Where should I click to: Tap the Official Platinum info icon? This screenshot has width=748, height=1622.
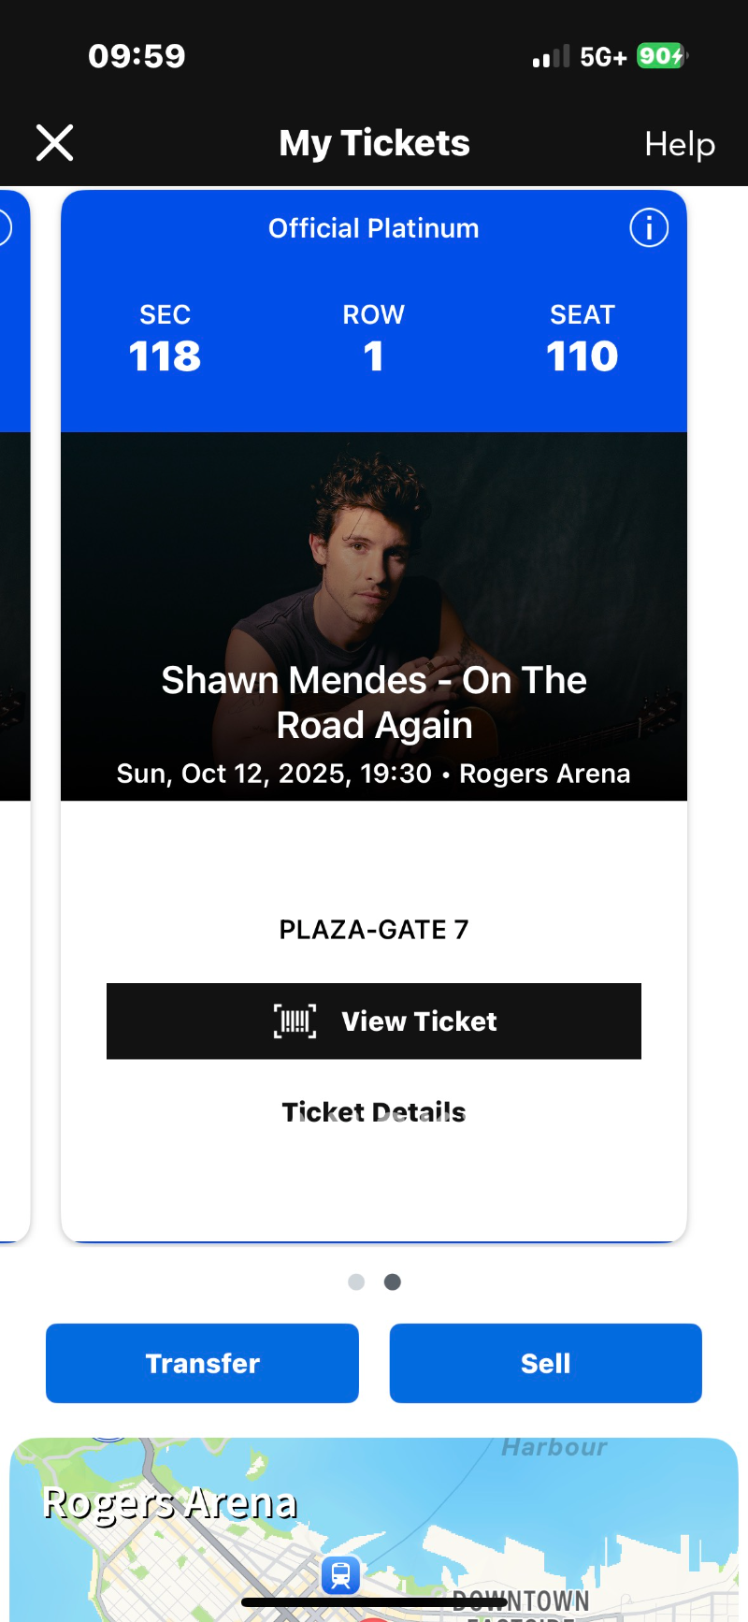[x=649, y=227]
